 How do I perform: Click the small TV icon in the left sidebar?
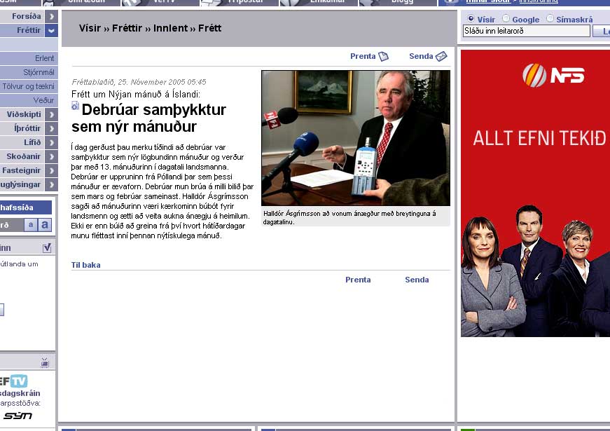(x=45, y=363)
